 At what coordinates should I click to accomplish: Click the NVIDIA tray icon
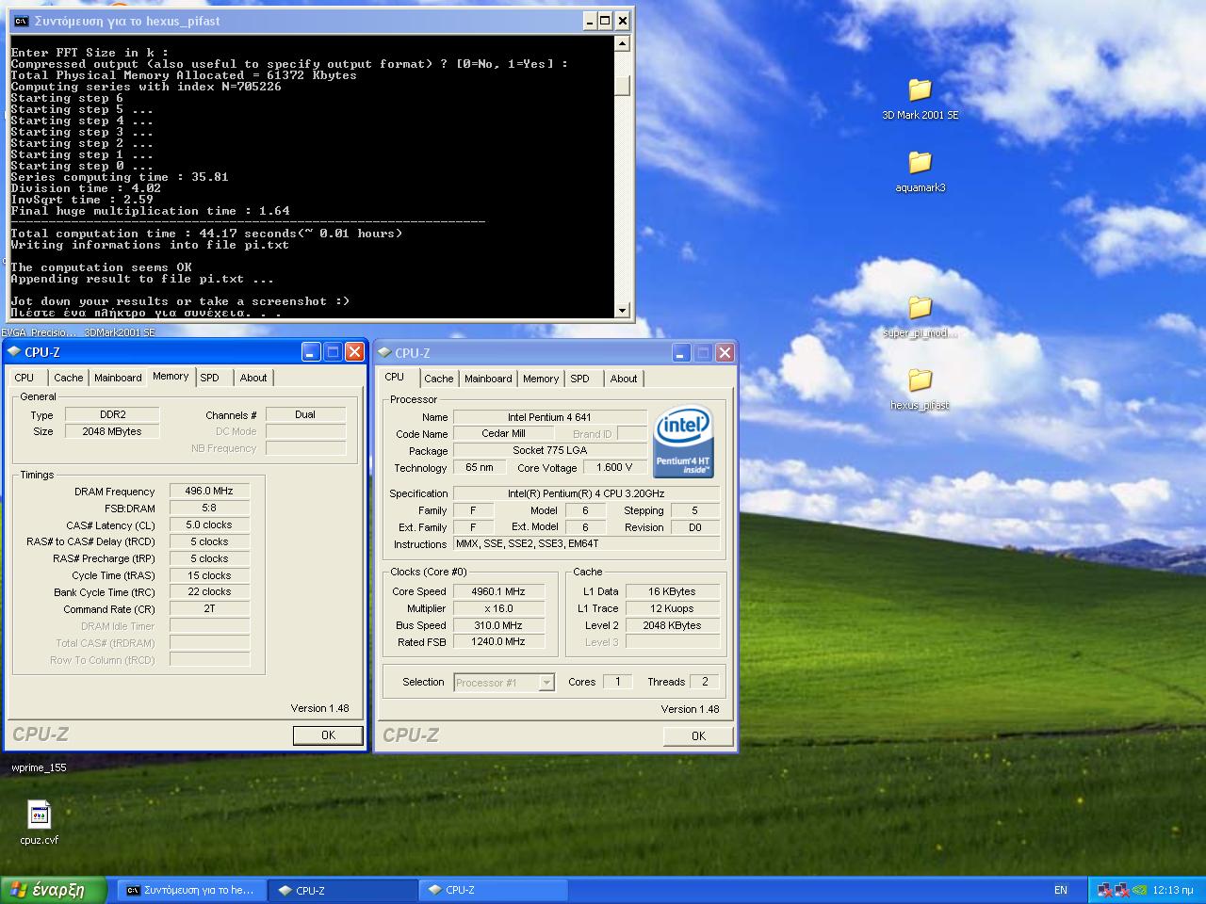point(1139,889)
